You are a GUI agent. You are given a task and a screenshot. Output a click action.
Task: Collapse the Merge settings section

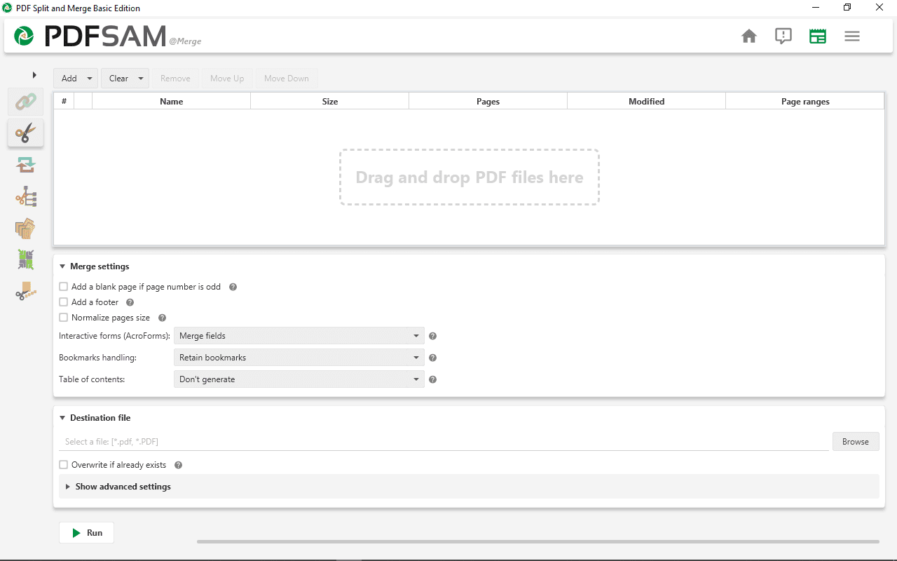click(62, 266)
